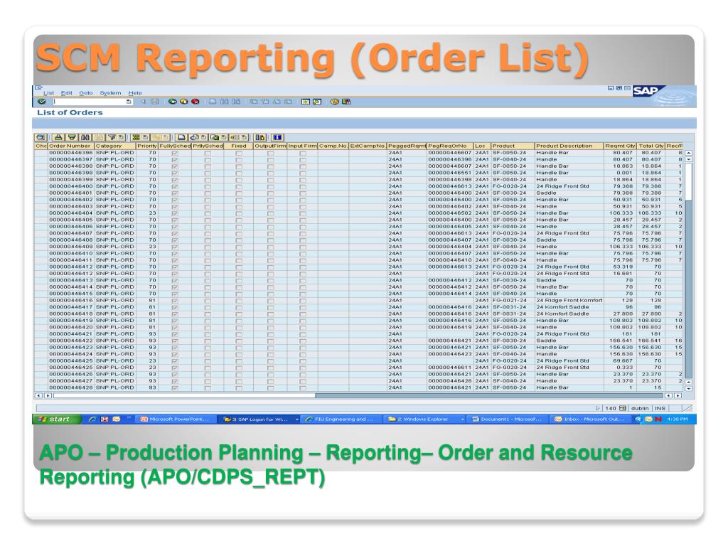
Task: Click the Total sum icon
Action: (x=136, y=137)
